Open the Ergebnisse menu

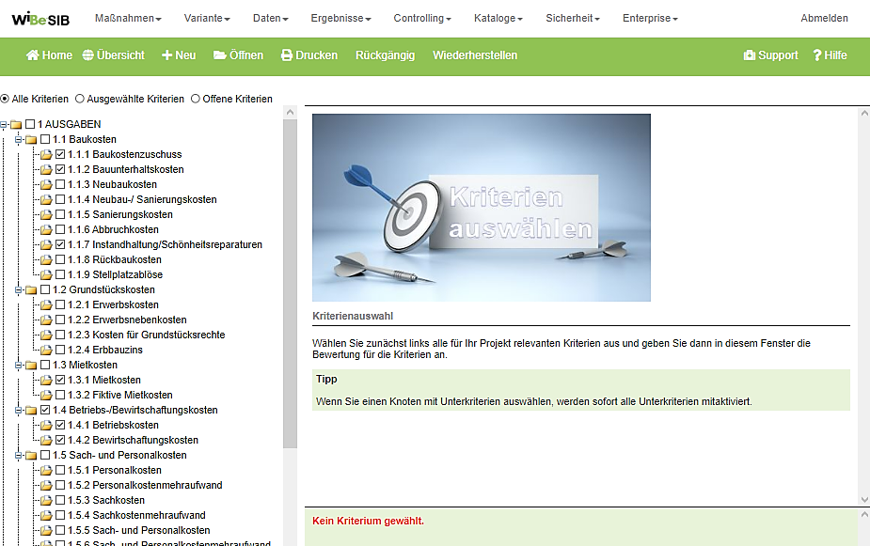pos(340,18)
